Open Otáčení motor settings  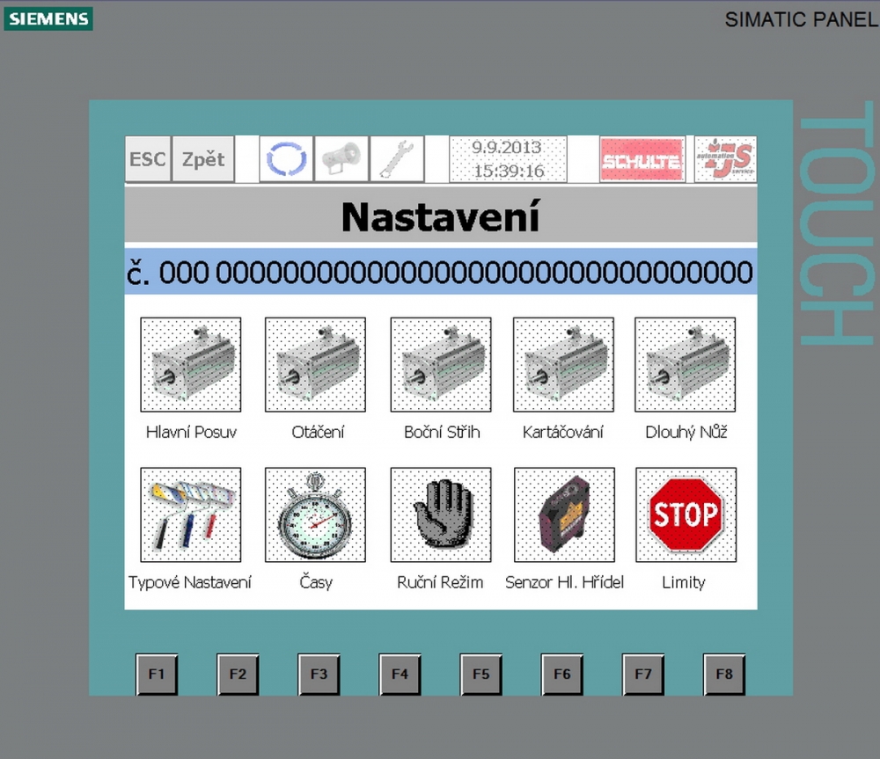[x=315, y=365]
